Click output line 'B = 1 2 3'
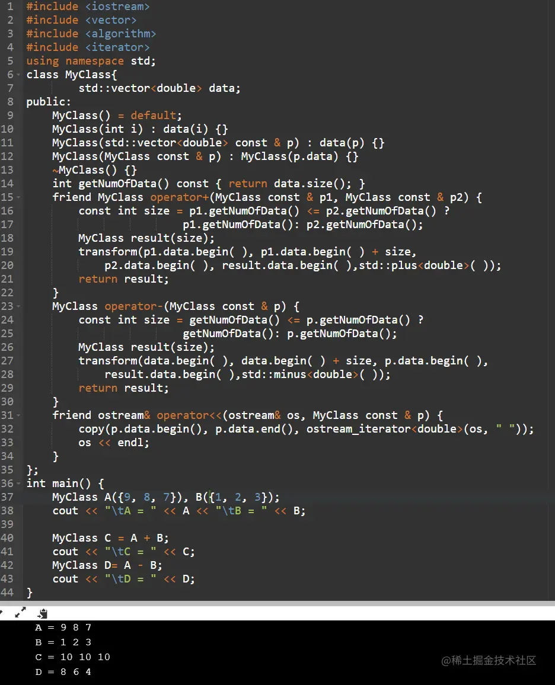The height and width of the screenshot is (685, 555). [63, 642]
